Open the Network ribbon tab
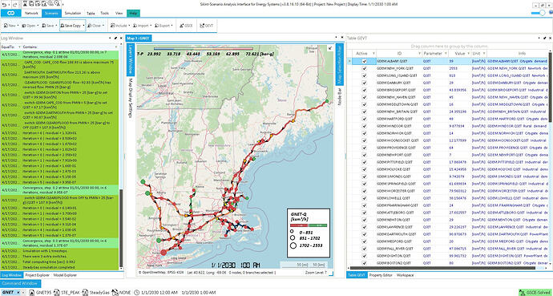Screen dimensions: 553x296 (x=31, y=14)
